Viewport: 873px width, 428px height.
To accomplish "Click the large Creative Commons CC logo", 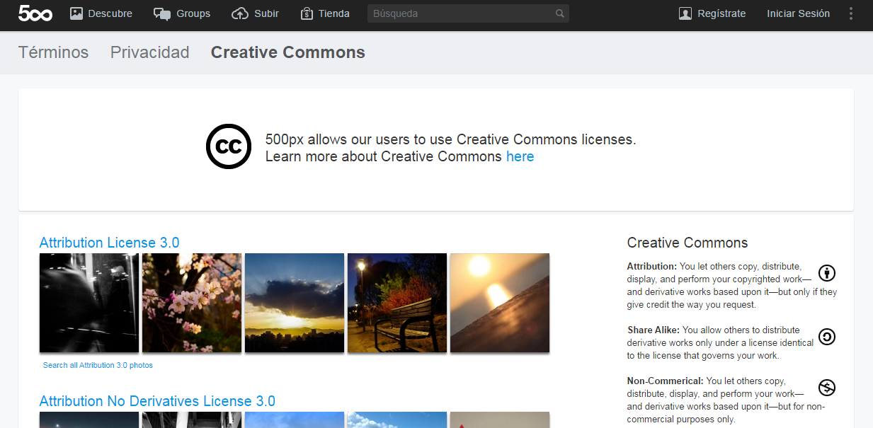I will [228, 146].
